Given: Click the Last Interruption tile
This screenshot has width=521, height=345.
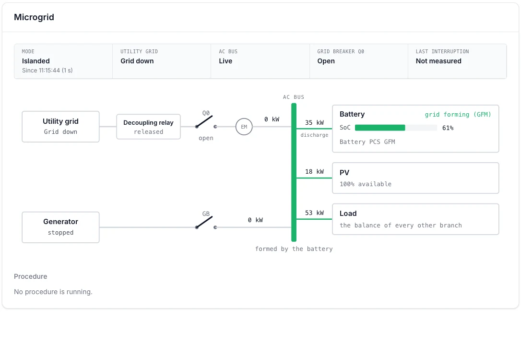Looking at the screenshot, I should pos(457,61).
